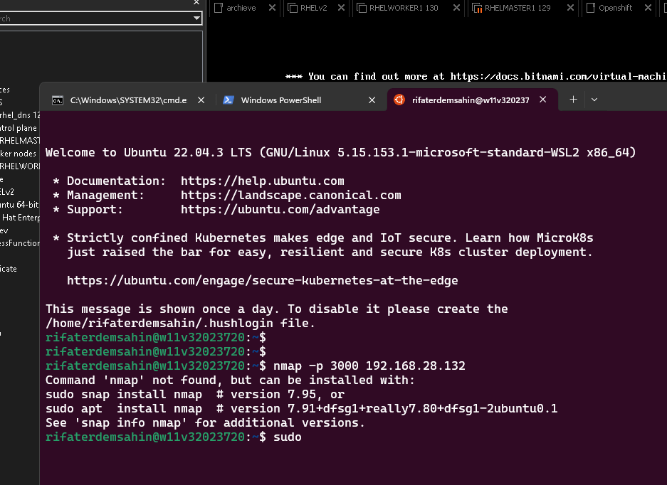The width and height of the screenshot is (667, 485).
Task: Close the archieve VM tab
Action: (272, 8)
